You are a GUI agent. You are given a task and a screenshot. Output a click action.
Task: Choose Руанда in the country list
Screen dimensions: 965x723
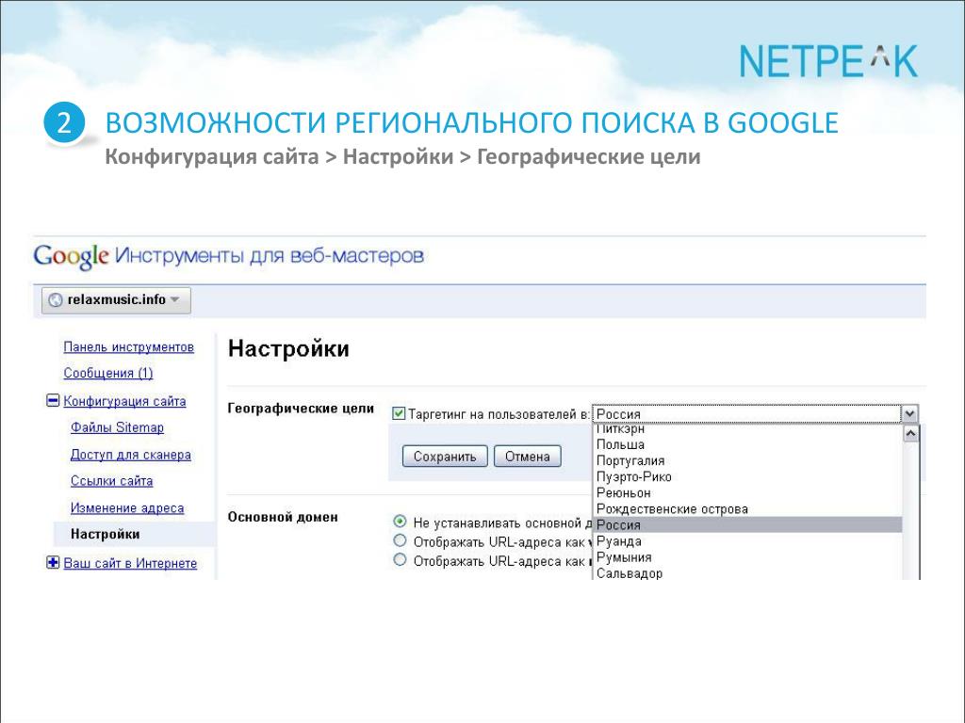(x=747, y=541)
